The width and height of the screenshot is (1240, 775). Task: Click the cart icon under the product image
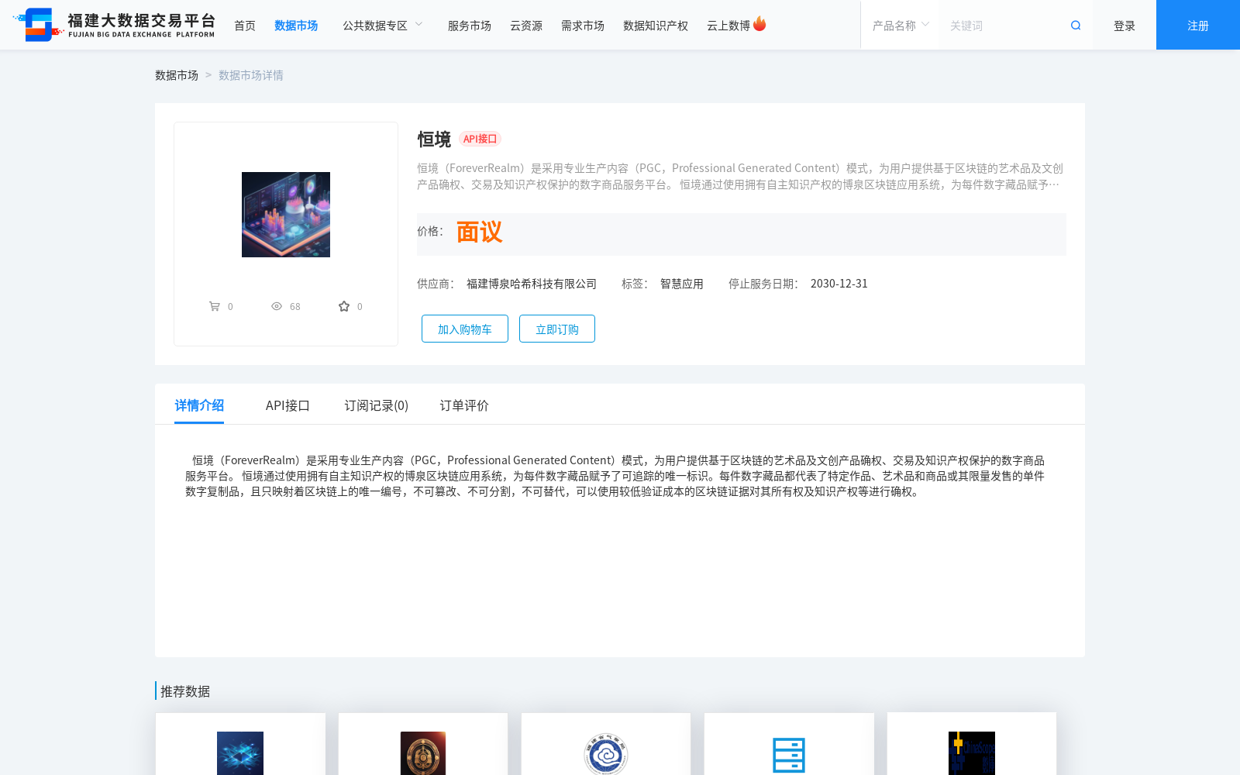(x=215, y=305)
